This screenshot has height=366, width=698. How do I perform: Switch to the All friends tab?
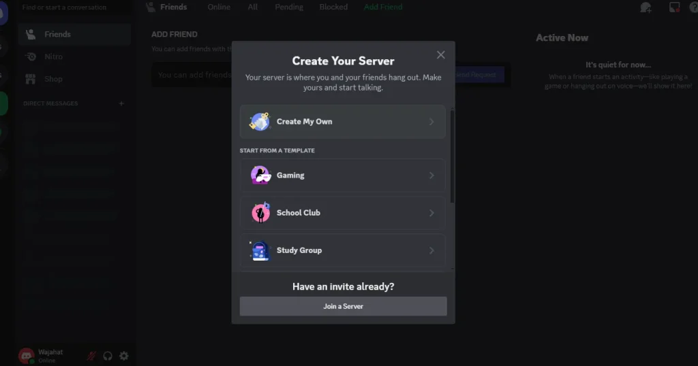point(252,7)
